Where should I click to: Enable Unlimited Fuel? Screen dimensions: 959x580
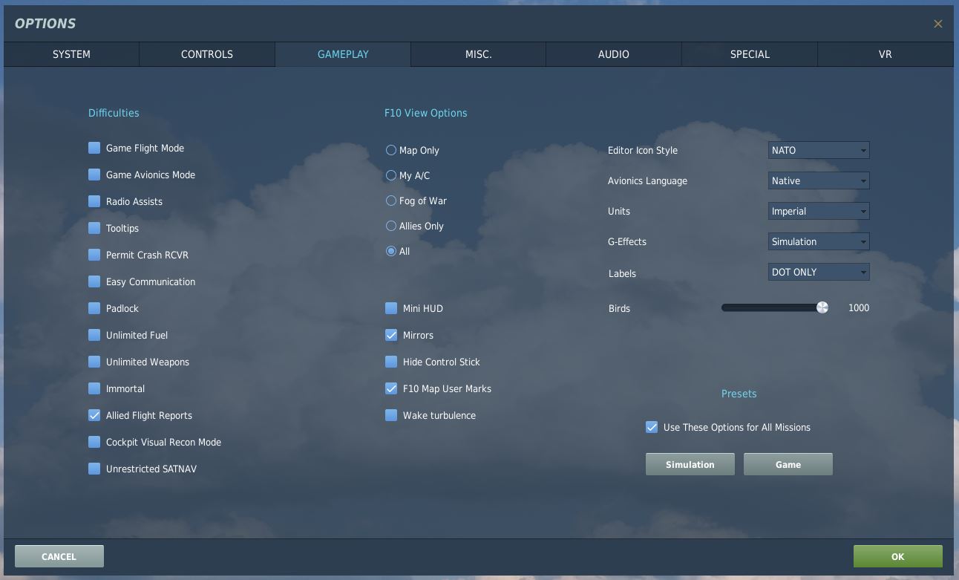click(94, 335)
